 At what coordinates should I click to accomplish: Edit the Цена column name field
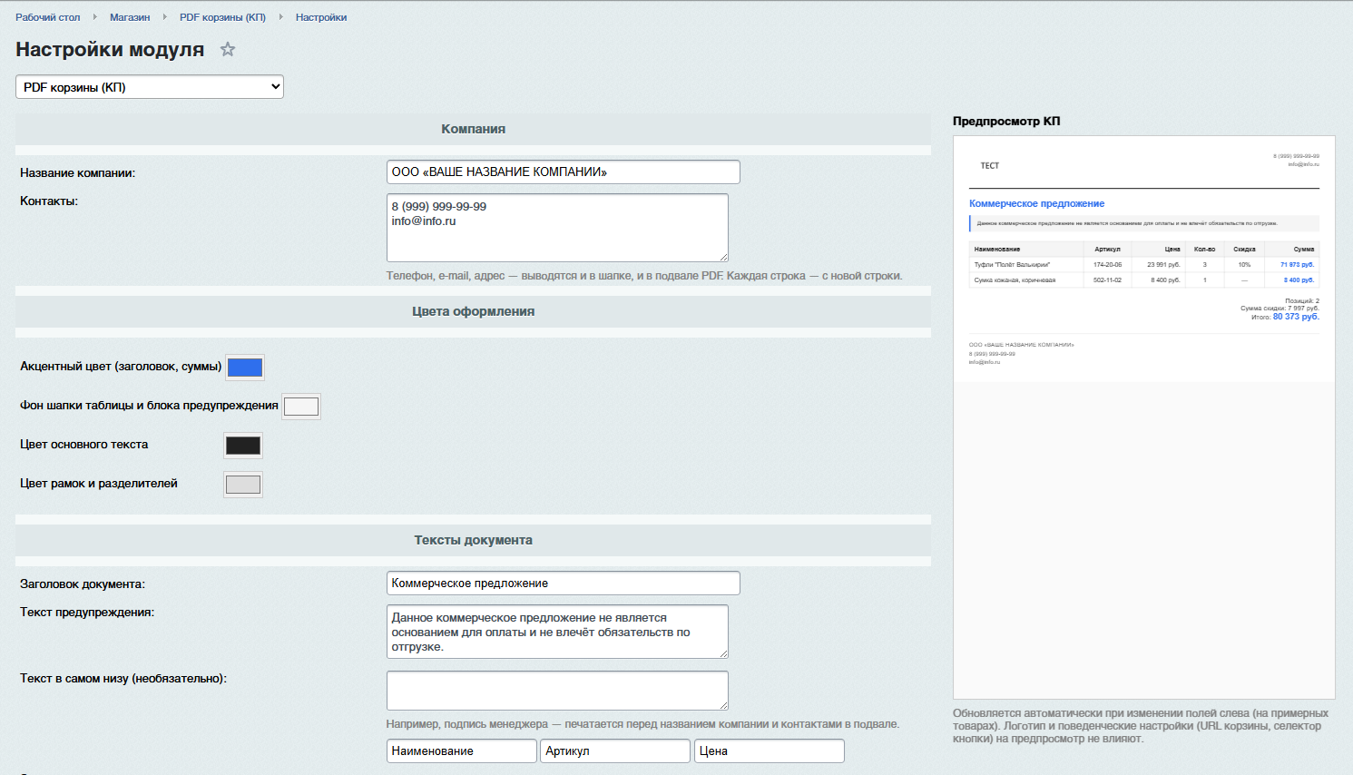(770, 750)
